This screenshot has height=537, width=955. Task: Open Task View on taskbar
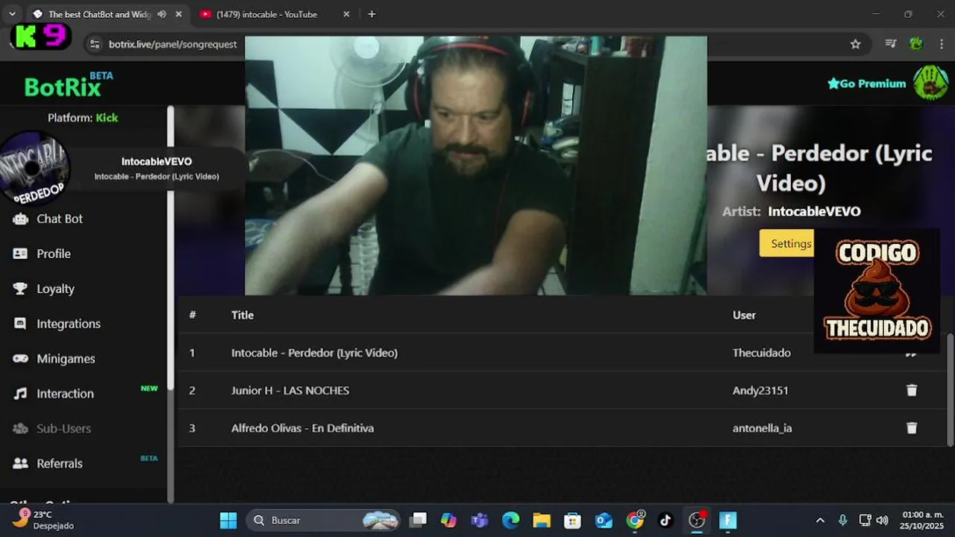[x=419, y=520]
